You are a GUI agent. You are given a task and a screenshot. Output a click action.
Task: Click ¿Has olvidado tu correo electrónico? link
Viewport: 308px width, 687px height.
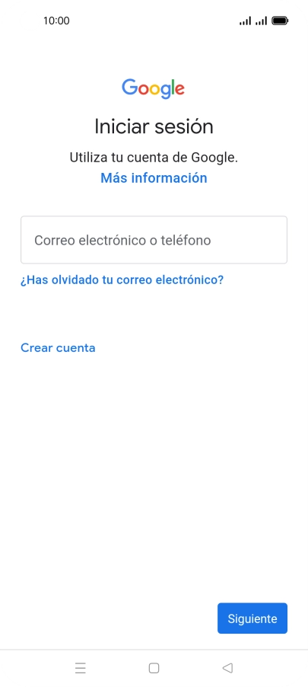click(x=122, y=280)
